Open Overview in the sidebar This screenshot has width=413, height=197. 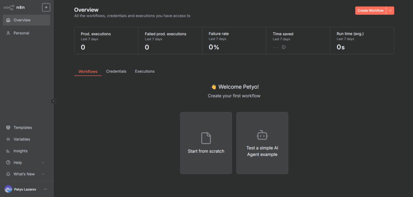pos(27,20)
